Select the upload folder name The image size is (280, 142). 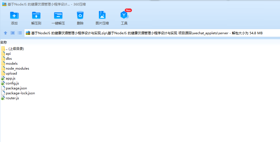click(11, 73)
